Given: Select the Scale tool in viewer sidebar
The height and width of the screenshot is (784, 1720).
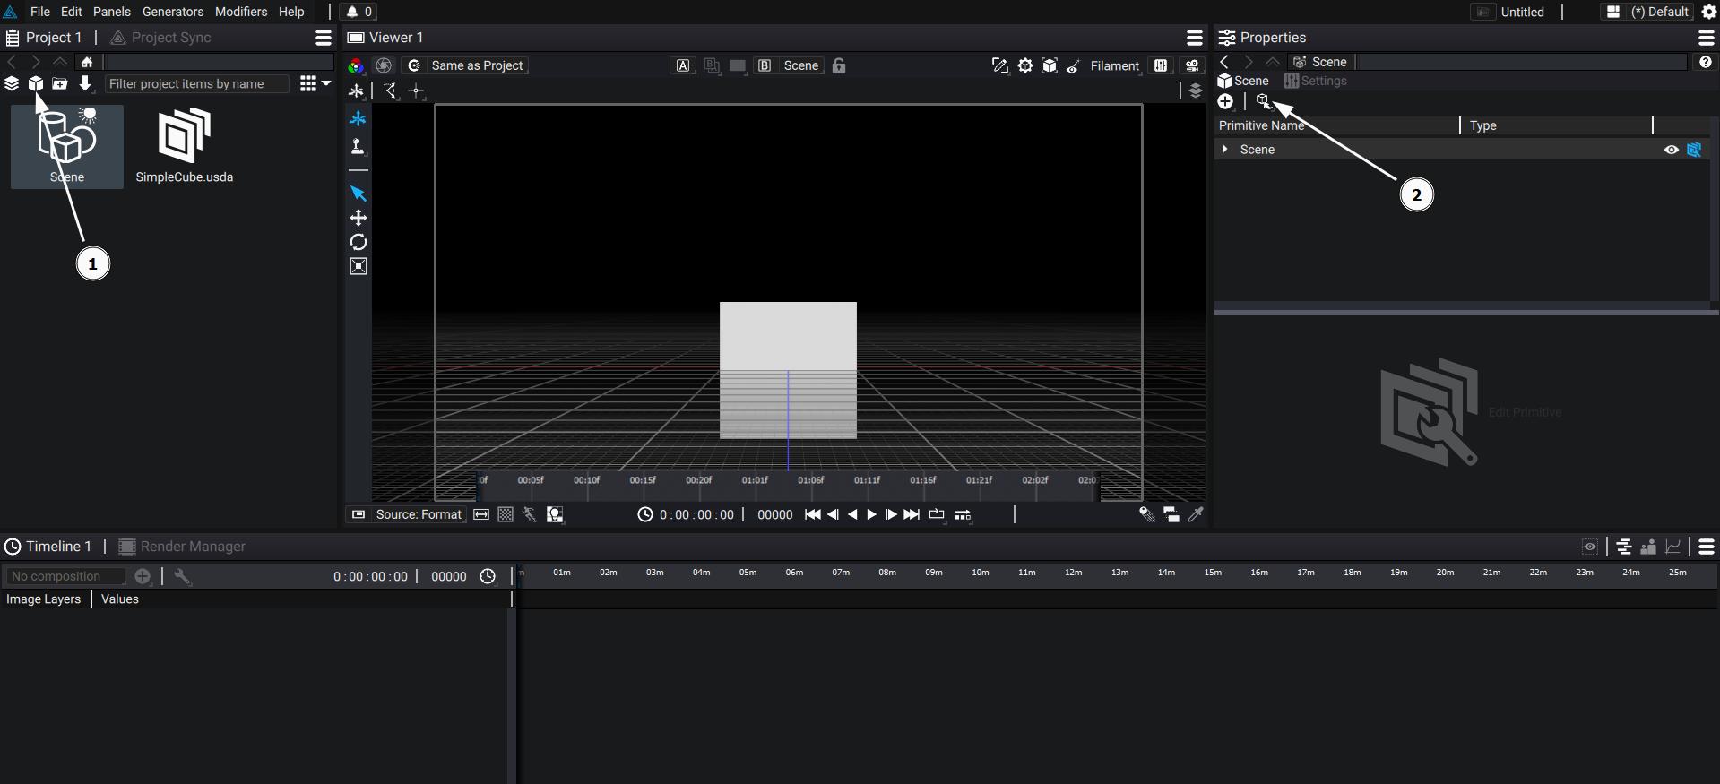Looking at the screenshot, I should pos(358,266).
